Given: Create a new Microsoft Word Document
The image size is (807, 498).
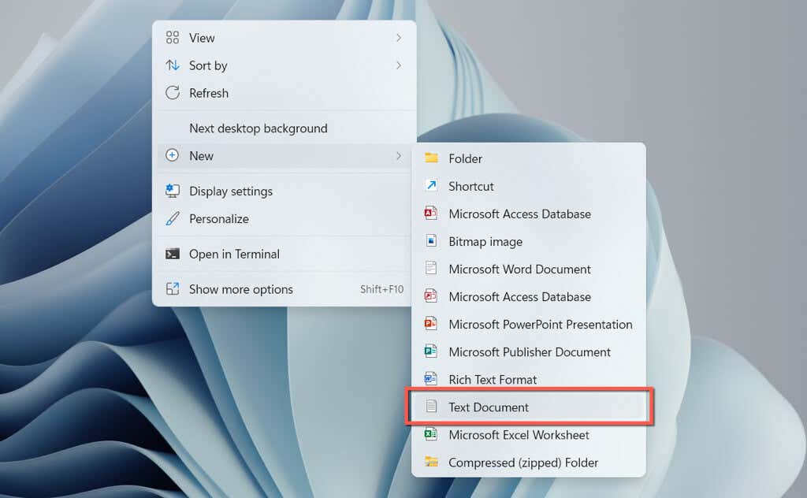Looking at the screenshot, I should click(529, 269).
